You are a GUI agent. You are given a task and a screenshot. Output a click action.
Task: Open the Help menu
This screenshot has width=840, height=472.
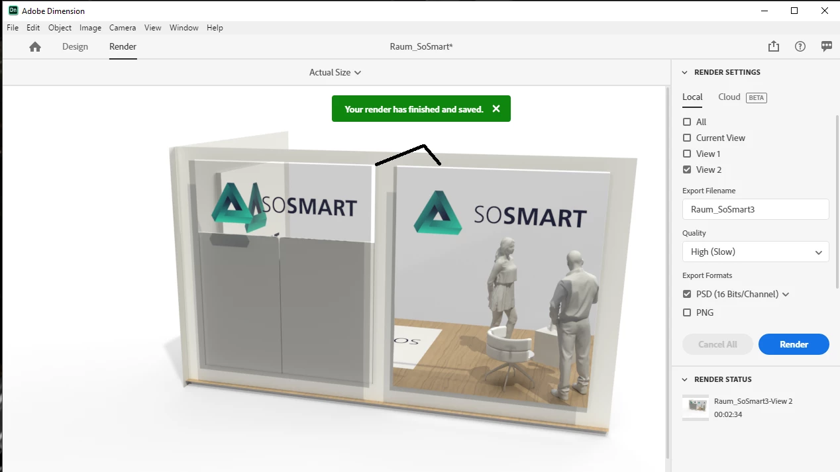(215, 28)
